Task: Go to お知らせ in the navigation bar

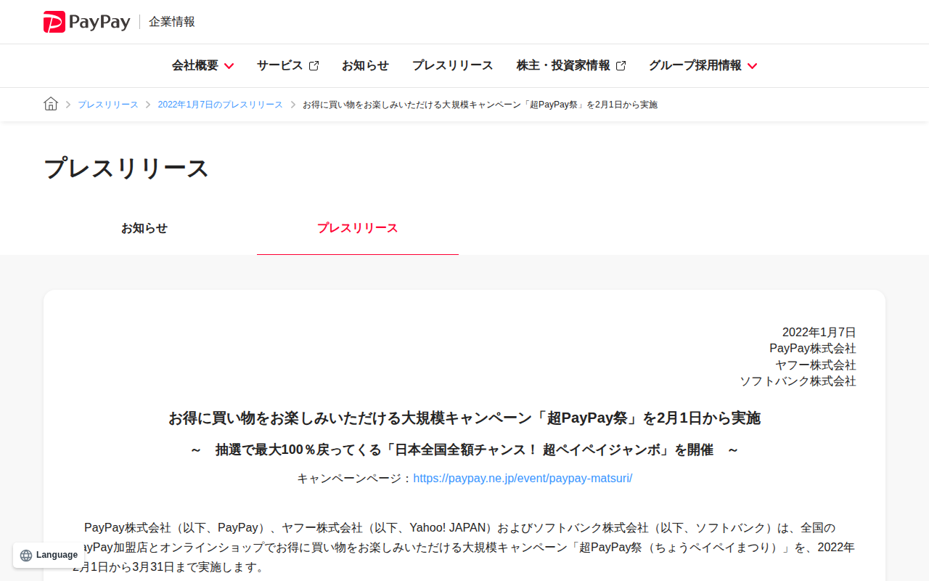Action: [365, 65]
